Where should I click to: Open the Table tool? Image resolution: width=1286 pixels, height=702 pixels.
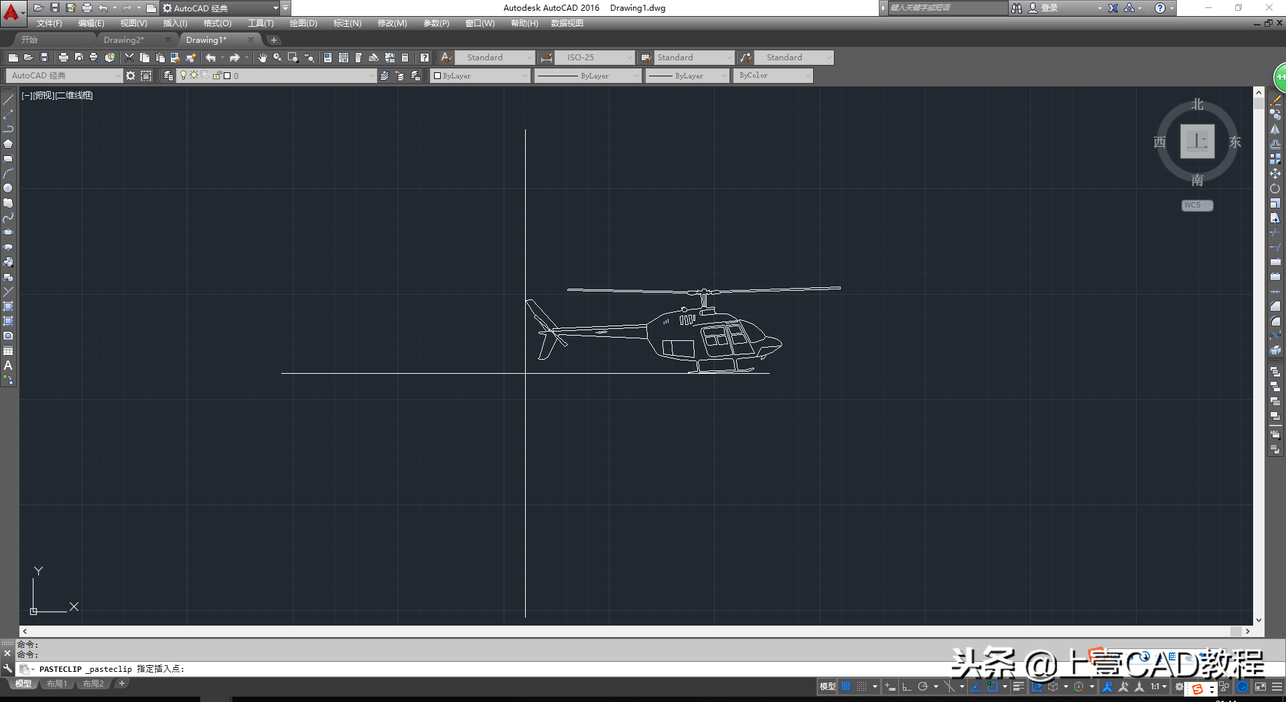(x=8, y=350)
